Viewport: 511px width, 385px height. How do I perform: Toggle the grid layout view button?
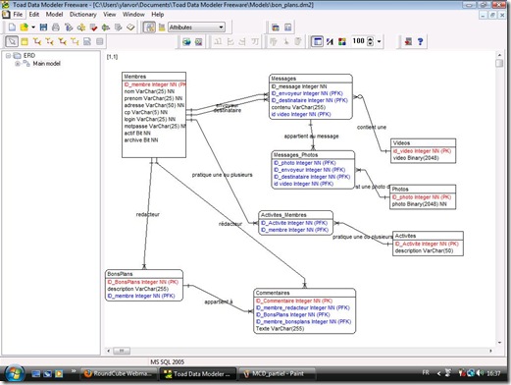pyautogui.click(x=317, y=41)
